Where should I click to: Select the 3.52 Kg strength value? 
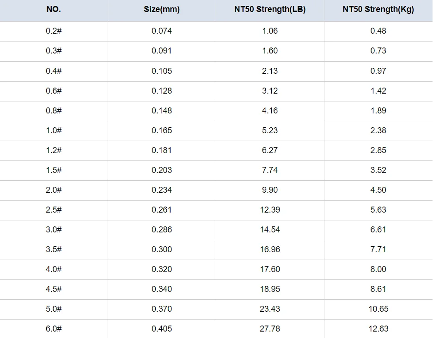(378, 170)
